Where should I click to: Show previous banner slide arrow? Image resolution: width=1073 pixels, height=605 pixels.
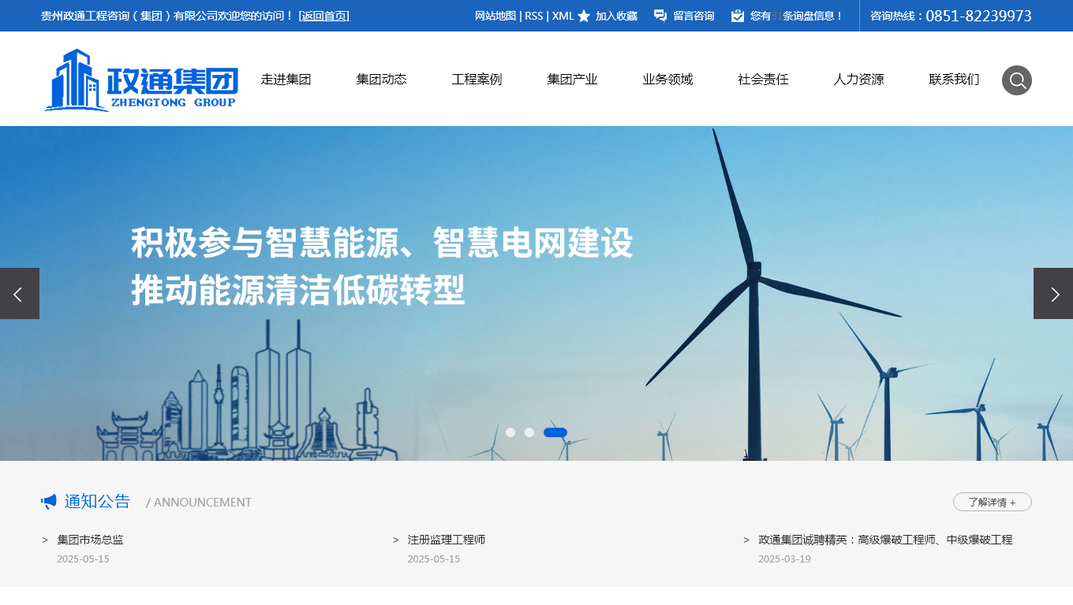tap(20, 293)
